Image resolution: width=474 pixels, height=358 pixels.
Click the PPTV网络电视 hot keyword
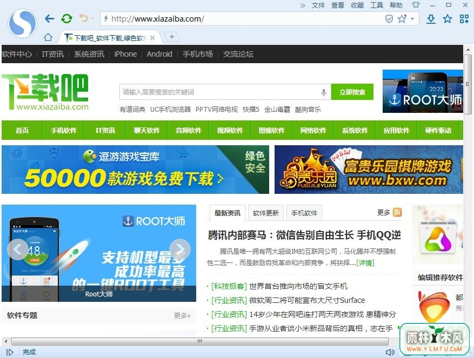point(217,110)
